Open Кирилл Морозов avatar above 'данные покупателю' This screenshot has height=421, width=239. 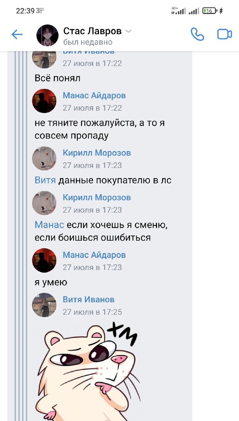point(44,159)
